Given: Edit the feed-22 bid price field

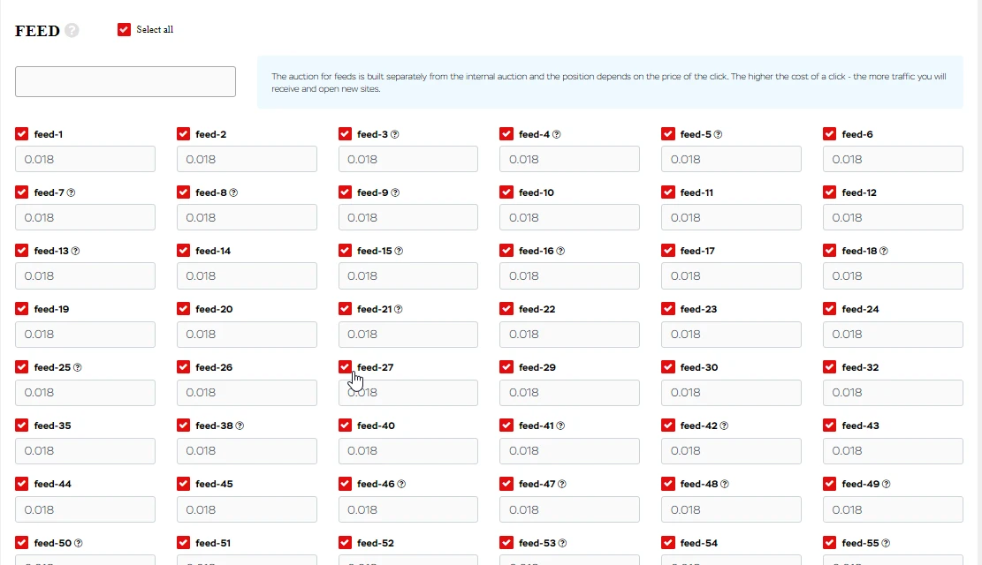Looking at the screenshot, I should click(569, 334).
